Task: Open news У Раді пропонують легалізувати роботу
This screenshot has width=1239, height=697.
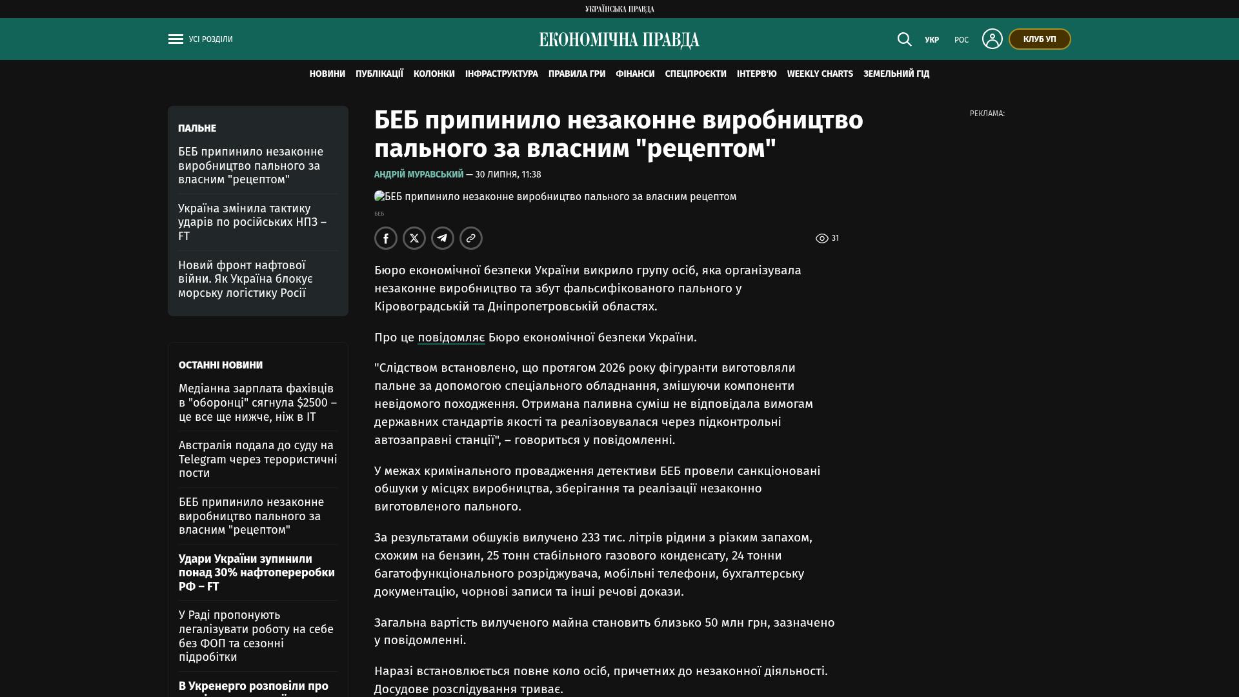Action: pos(256,636)
